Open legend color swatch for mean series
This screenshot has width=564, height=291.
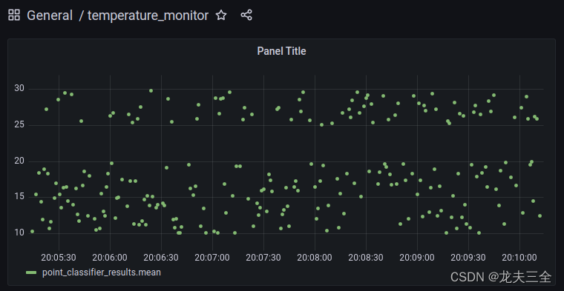click(x=31, y=272)
